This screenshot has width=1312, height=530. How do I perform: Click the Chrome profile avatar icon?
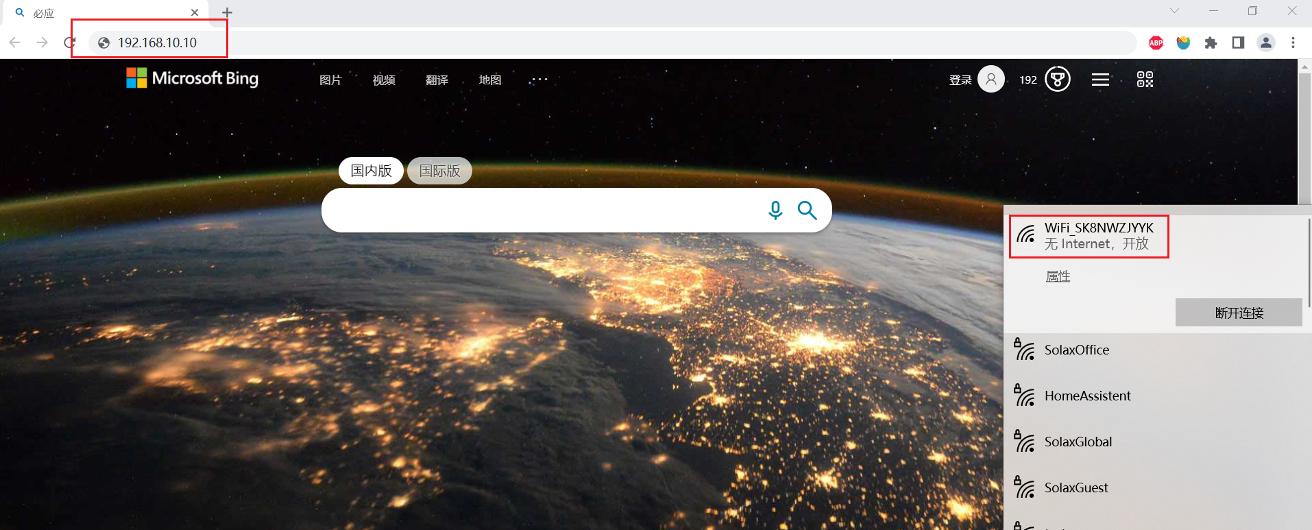click(x=1265, y=43)
